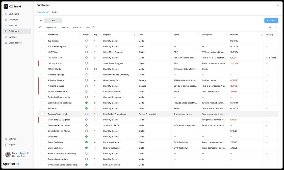Click the layers icon above the table
284x170 pixels.
click(270, 27)
